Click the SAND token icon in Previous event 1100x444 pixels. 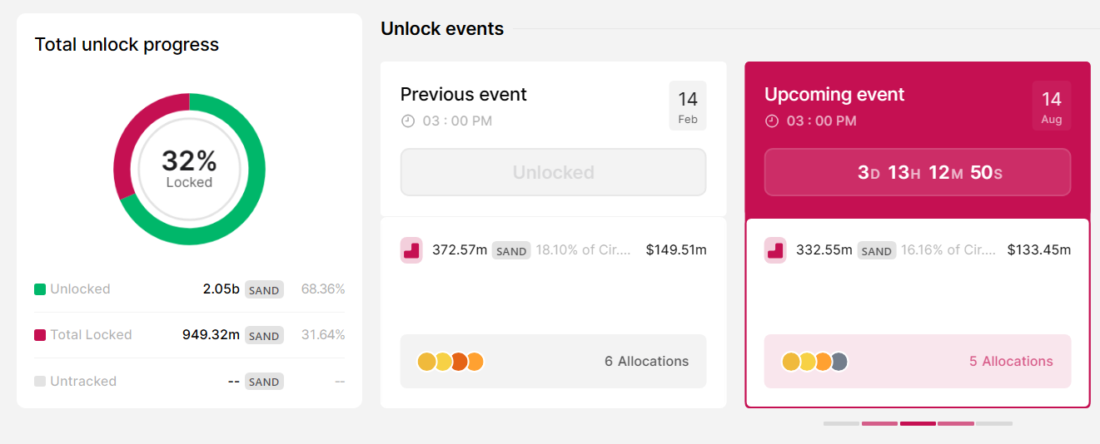point(411,249)
